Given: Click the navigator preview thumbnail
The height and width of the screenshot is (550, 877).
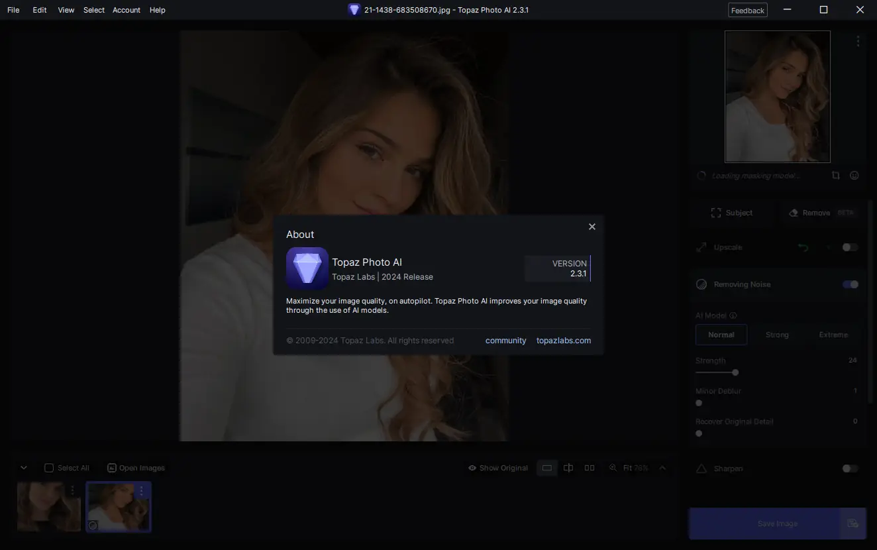Looking at the screenshot, I should click(778, 97).
